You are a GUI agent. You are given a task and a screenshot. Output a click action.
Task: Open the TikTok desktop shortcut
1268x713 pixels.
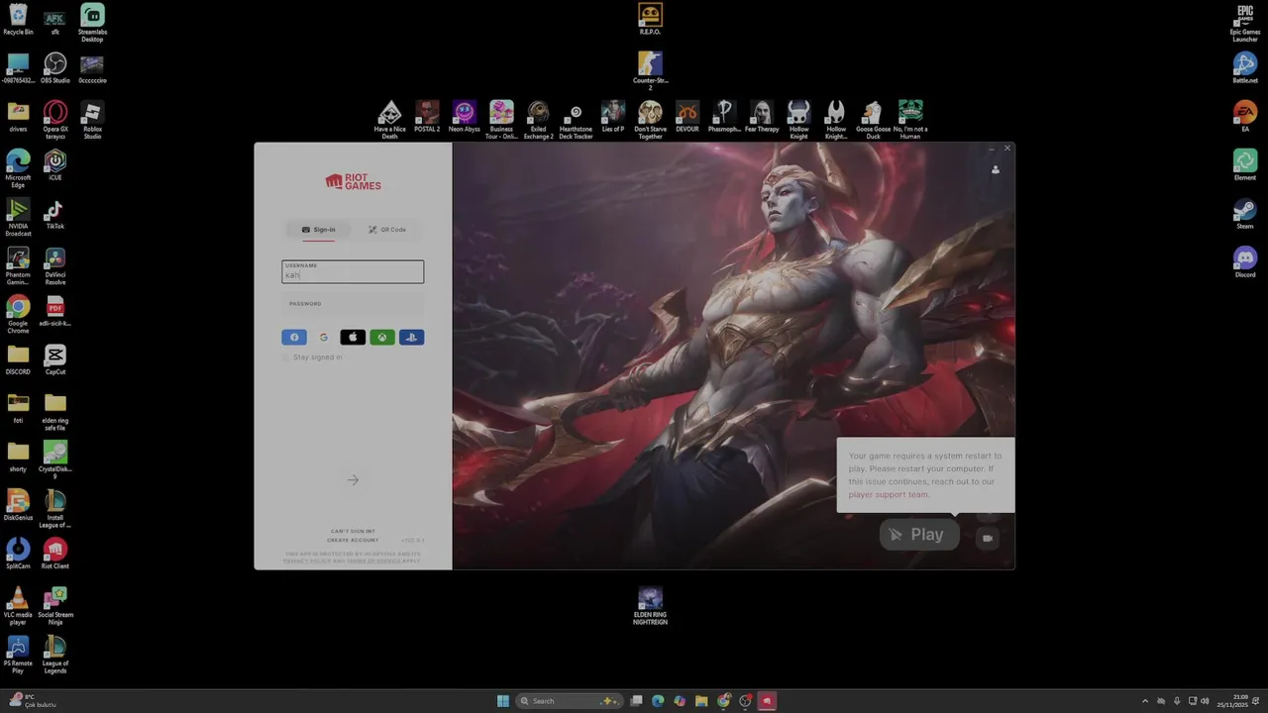(x=55, y=213)
